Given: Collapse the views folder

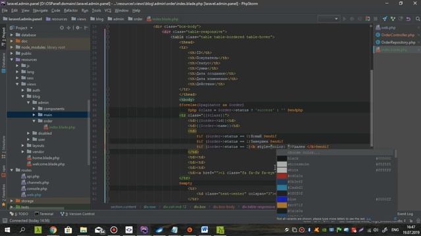Looking at the screenshot, I should pyautogui.click(x=17, y=84).
